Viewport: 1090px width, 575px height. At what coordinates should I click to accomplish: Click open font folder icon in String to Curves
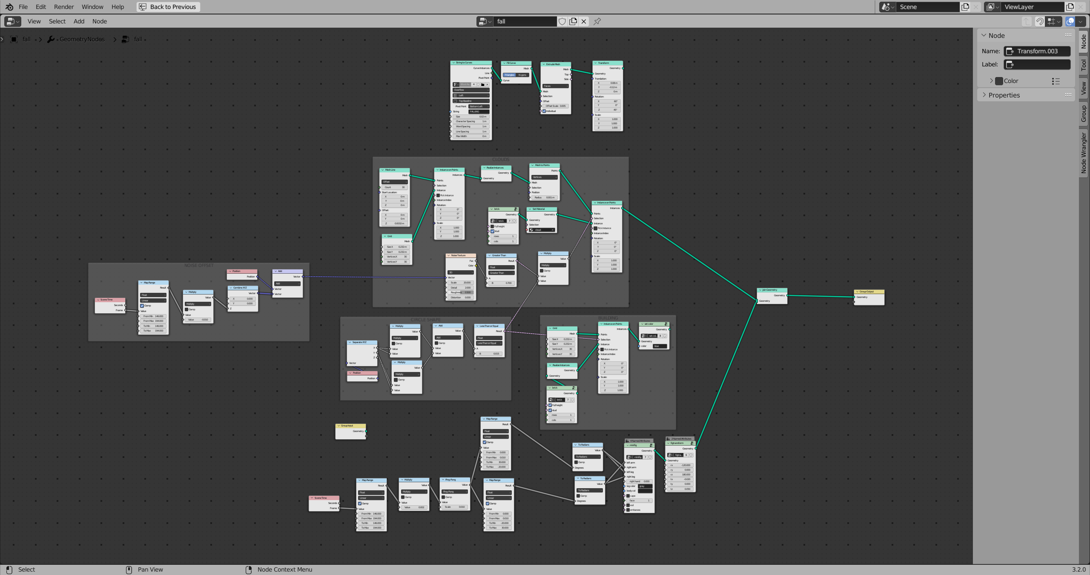tap(482, 84)
